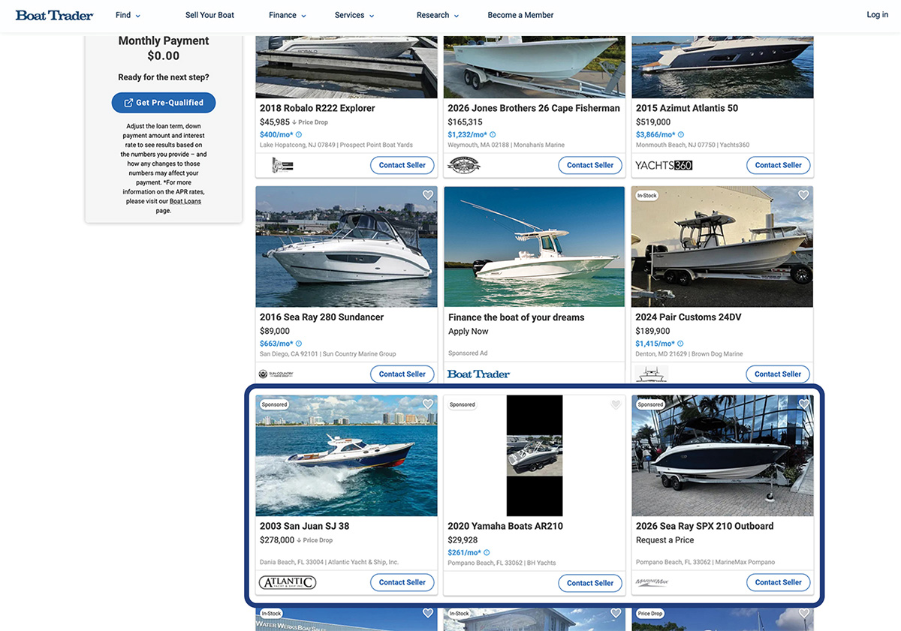Favorite the 2026 Sea Ray SPX 210 Outboard

click(x=803, y=404)
